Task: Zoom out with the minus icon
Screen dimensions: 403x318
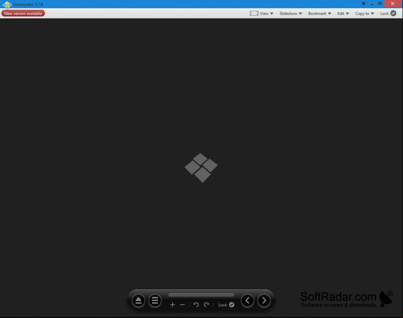Action: coord(183,305)
